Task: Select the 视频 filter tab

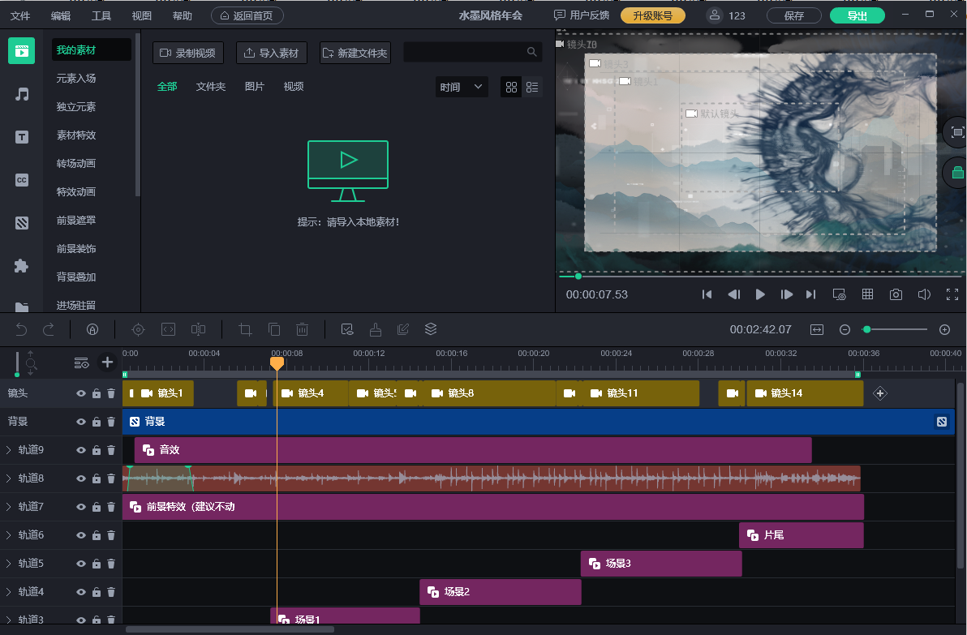Action: [x=294, y=87]
